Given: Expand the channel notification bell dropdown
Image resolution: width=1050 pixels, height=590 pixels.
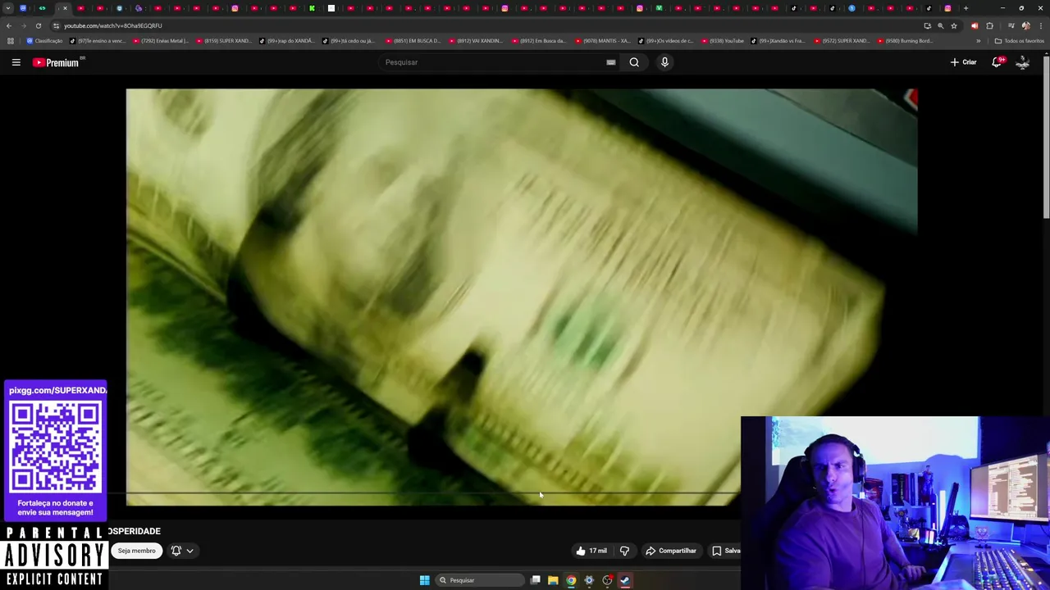Looking at the screenshot, I should click(182, 551).
